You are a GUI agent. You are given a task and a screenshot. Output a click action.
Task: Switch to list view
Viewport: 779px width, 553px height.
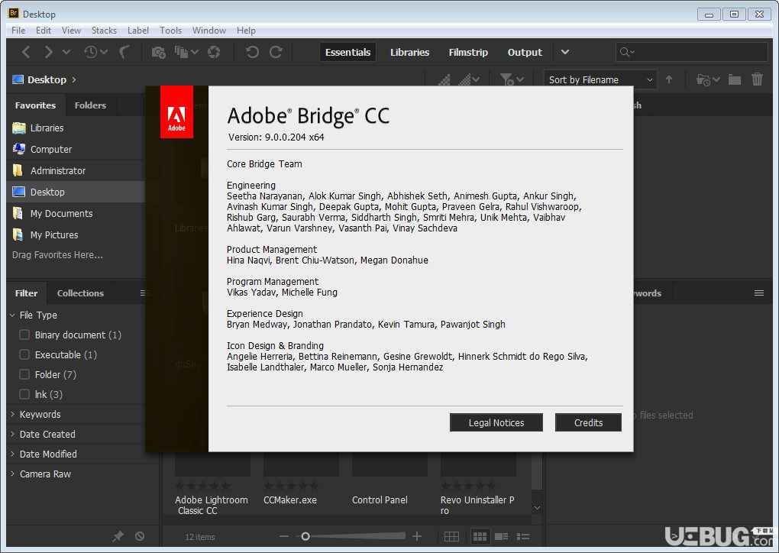(x=523, y=537)
